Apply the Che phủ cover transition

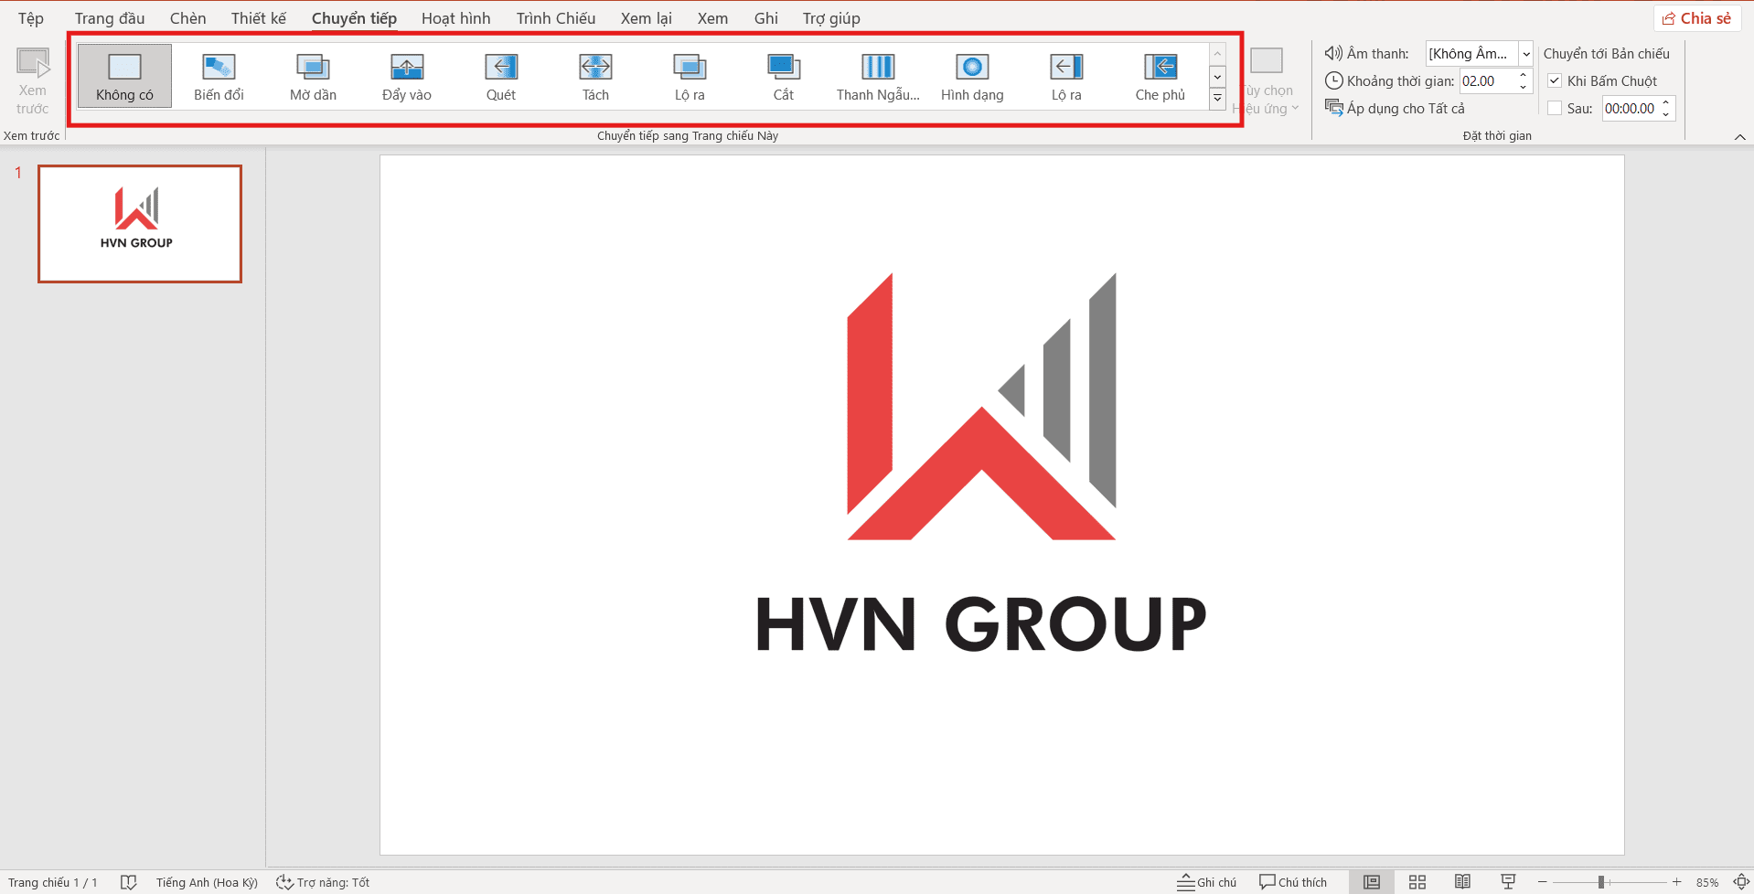[1160, 77]
